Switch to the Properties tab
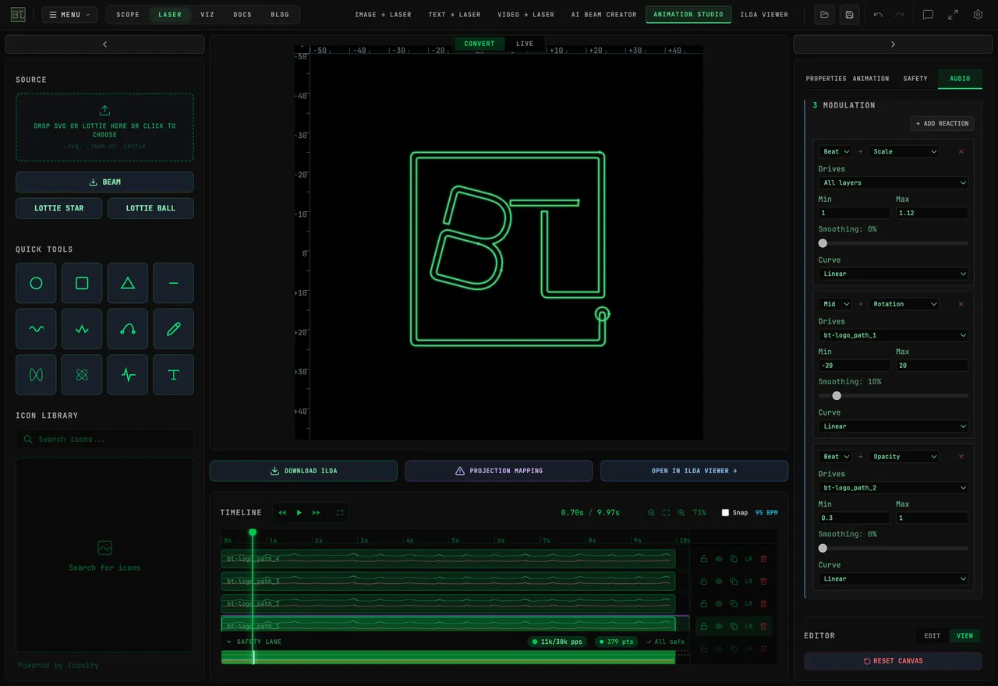The image size is (998, 686). [x=826, y=79]
